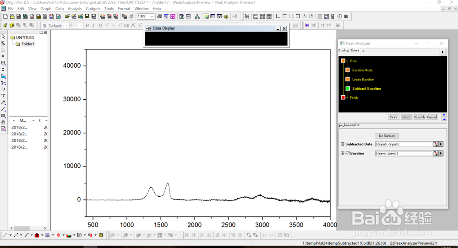Click the Cancel button in Peak Analyzer
Screen dimensions: 458x248
click(432, 117)
